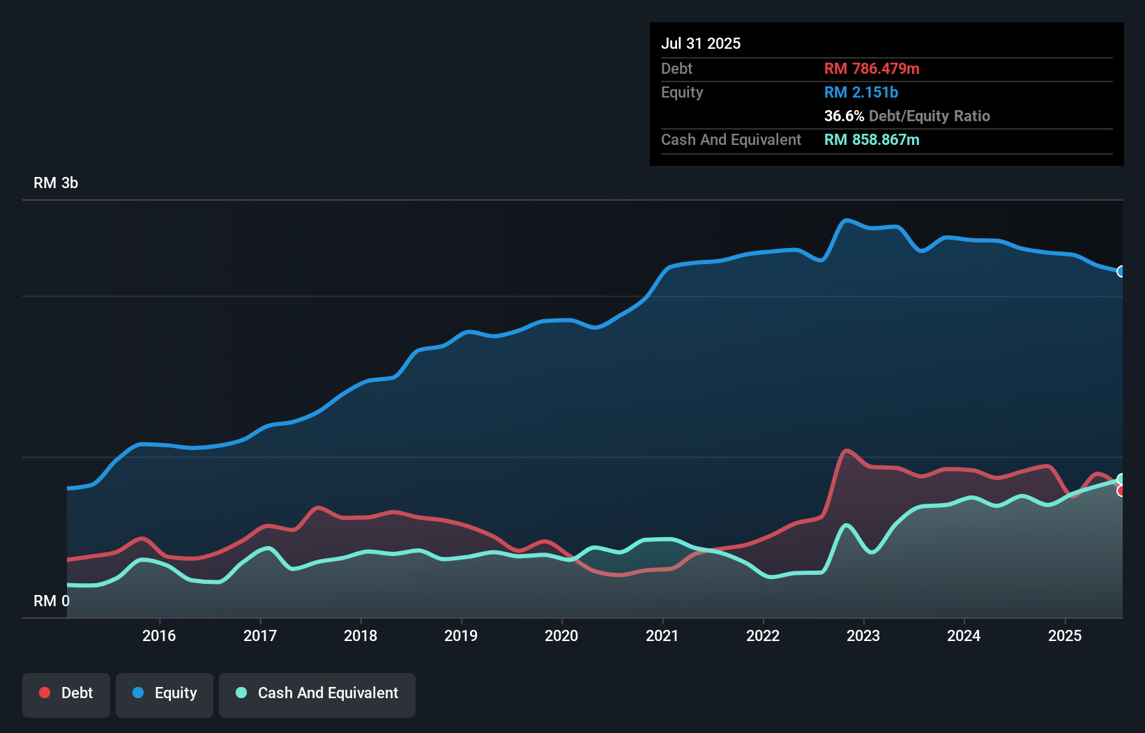
Task: Click the teal dot icon in Cash legend
Action: pos(241,693)
